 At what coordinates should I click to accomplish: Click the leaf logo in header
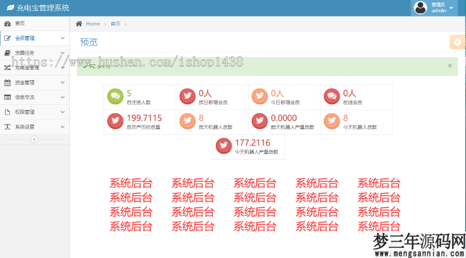pos(10,8)
